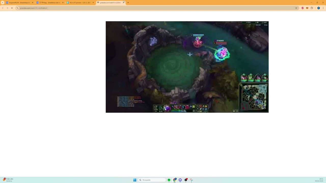Image resolution: width=326 pixels, height=183 pixels.
Task: Open the tab search dropdown arrow
Action: coord(3,3)
